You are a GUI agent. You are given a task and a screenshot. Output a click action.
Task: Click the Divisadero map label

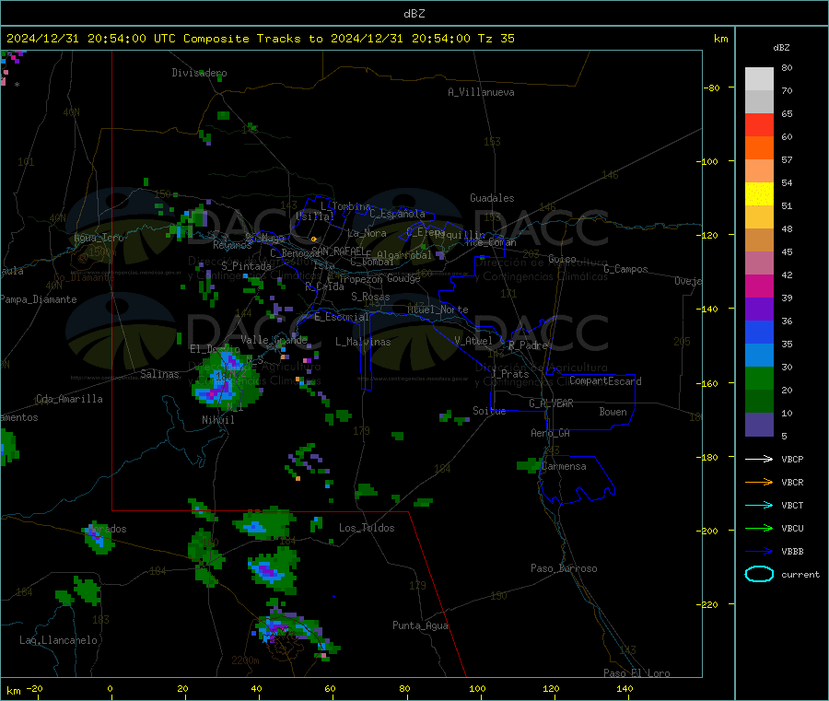pyautogui.click(x=199, y=73)
